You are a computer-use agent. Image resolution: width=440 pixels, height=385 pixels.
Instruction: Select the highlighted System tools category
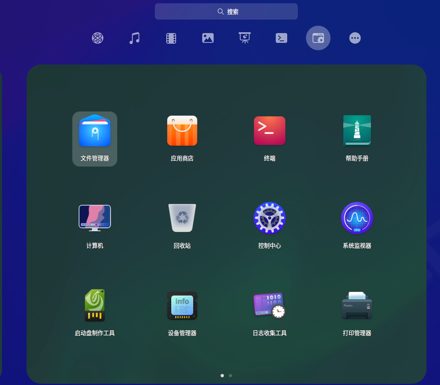pos(318,38)
